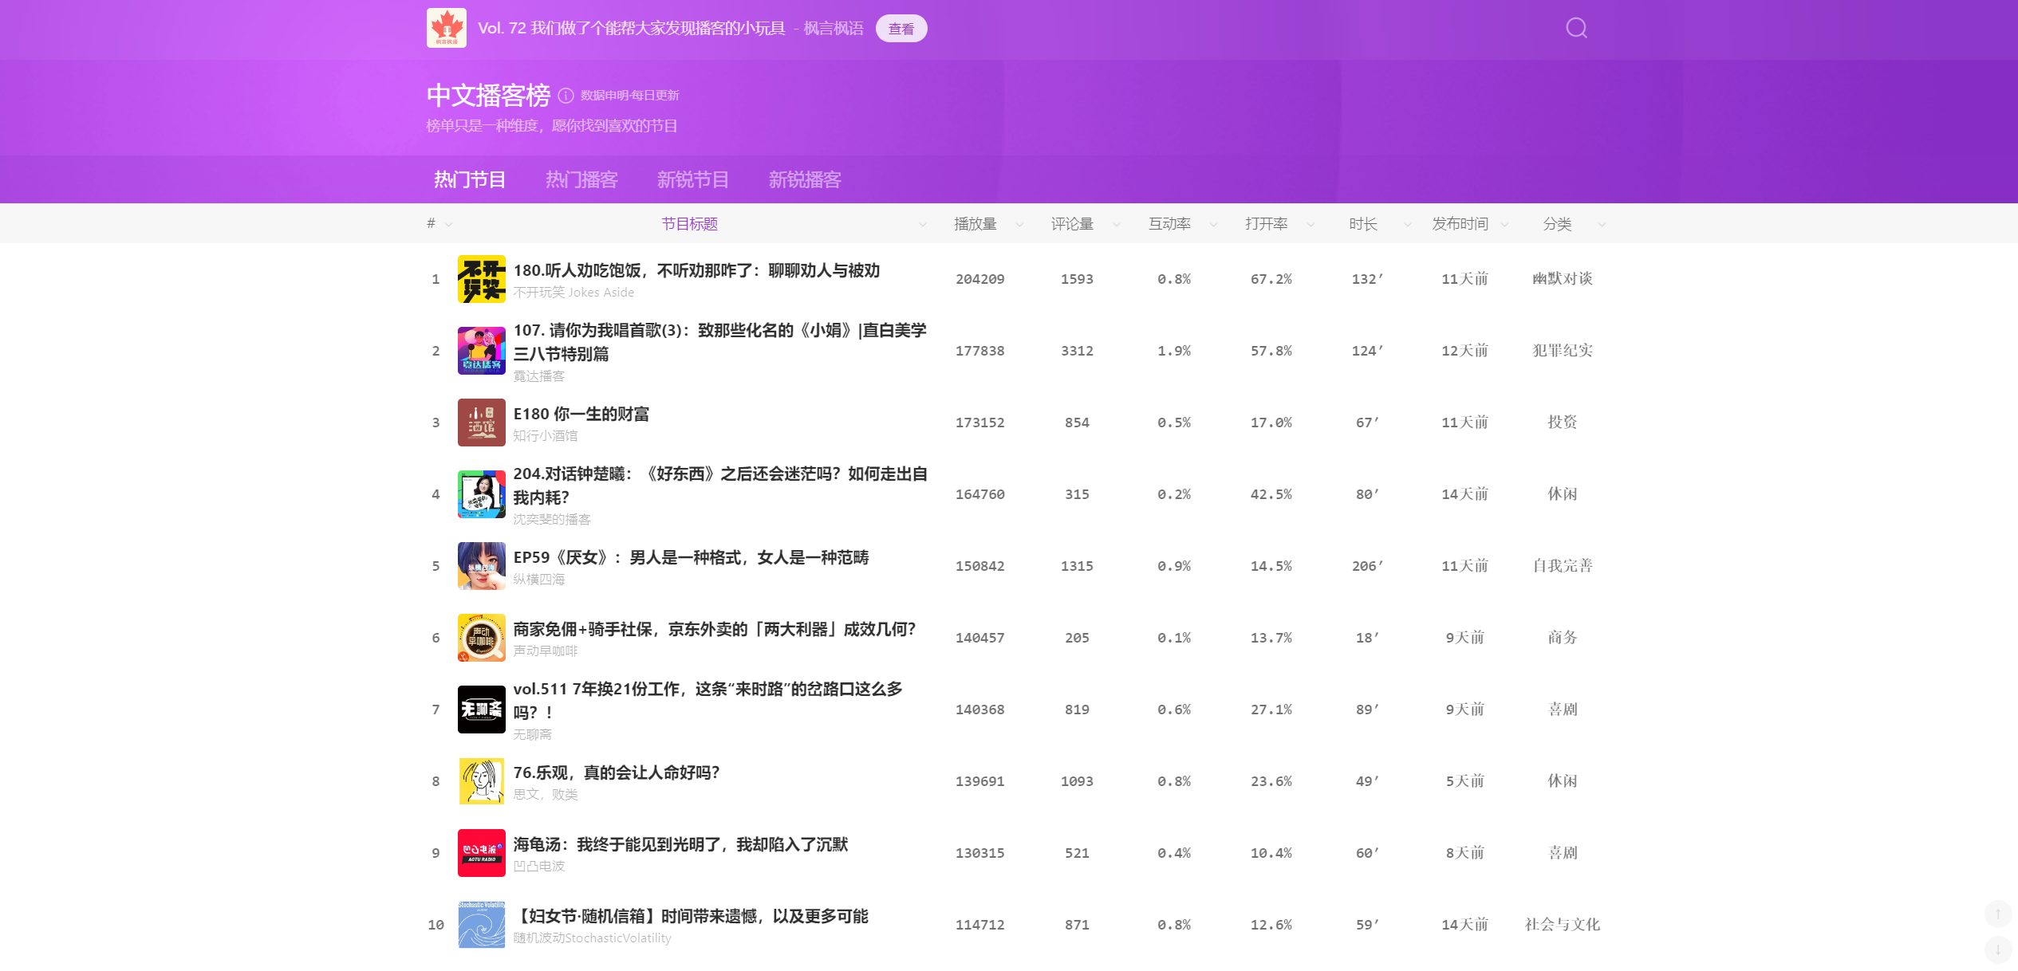Open episode E180 你一生的财富

click(x=581, y=414)
